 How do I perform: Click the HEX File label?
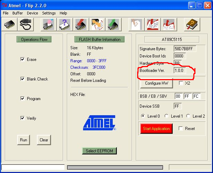point(78,95)
